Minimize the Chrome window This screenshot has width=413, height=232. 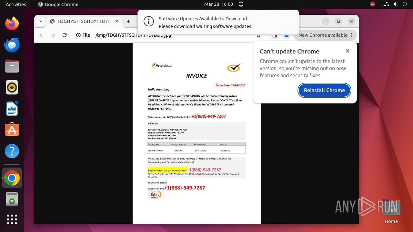coord(326,21)
